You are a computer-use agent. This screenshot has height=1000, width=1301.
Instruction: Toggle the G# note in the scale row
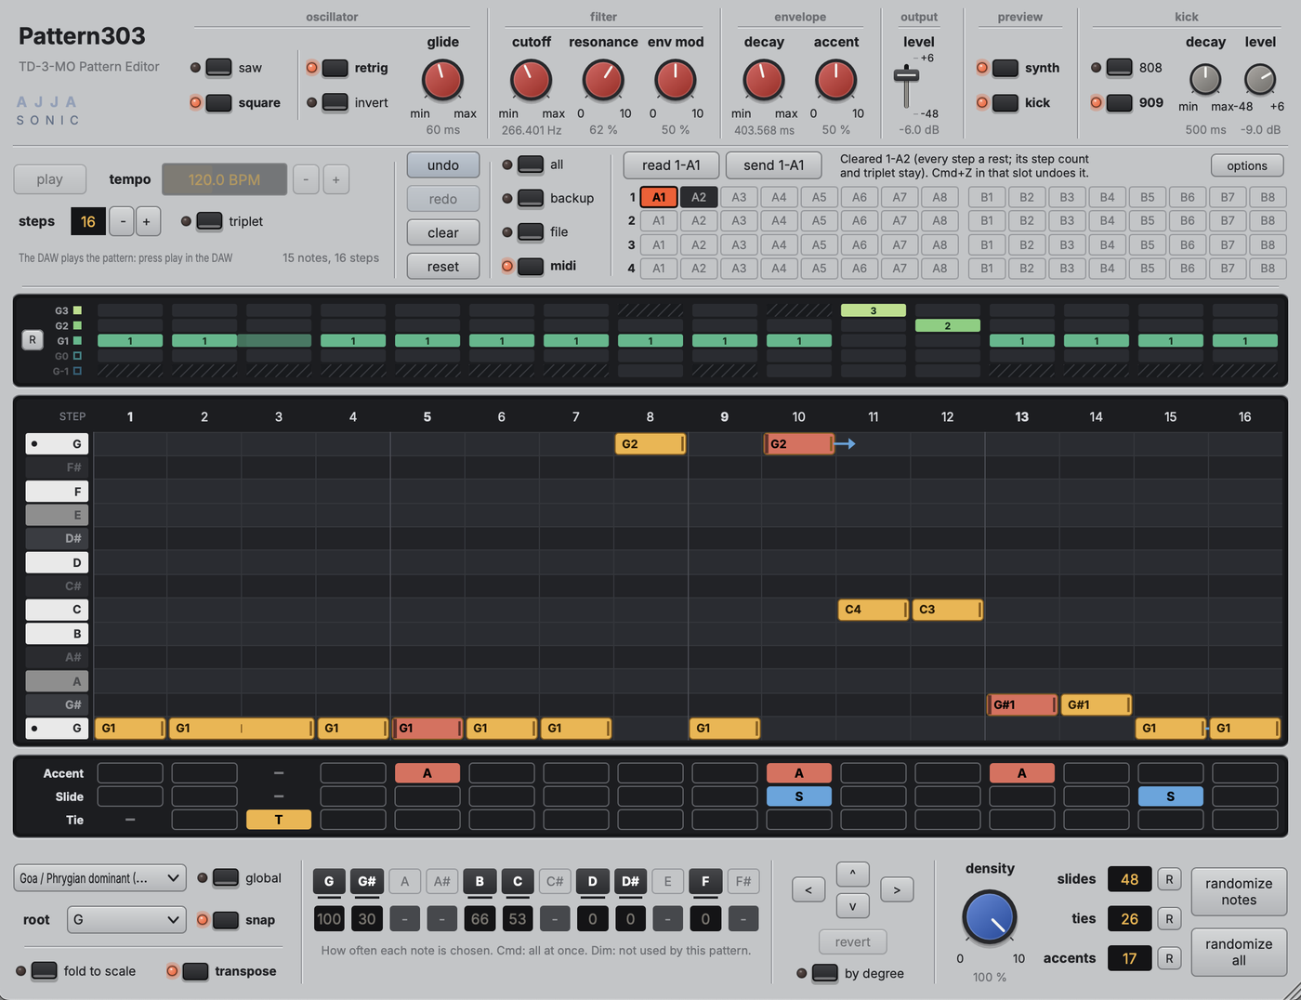(x=367, y=881)
